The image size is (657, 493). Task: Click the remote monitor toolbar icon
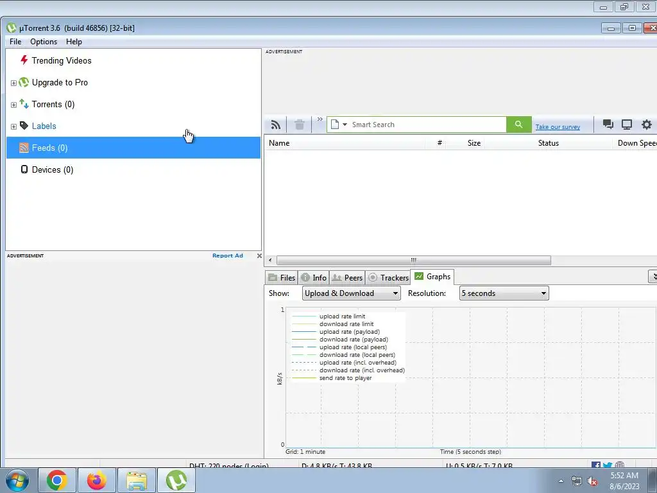point(627,124)
